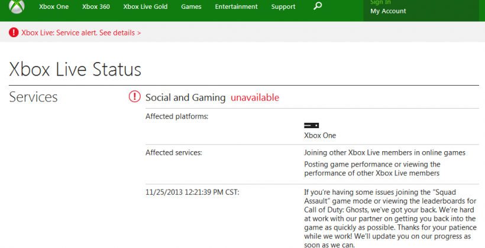Click Joining other Xbox Live members text
This screenshot has height=248, width=485.
pos(384,152)
